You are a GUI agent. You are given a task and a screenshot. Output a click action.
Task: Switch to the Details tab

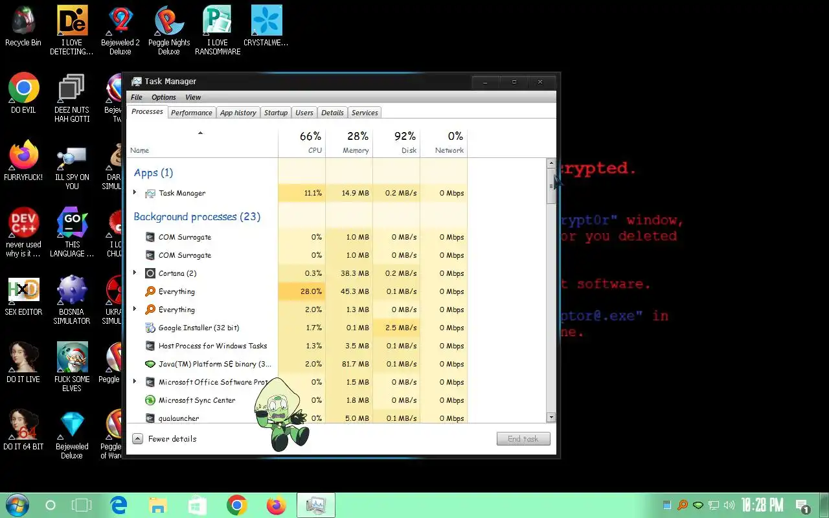coord(332,113)
